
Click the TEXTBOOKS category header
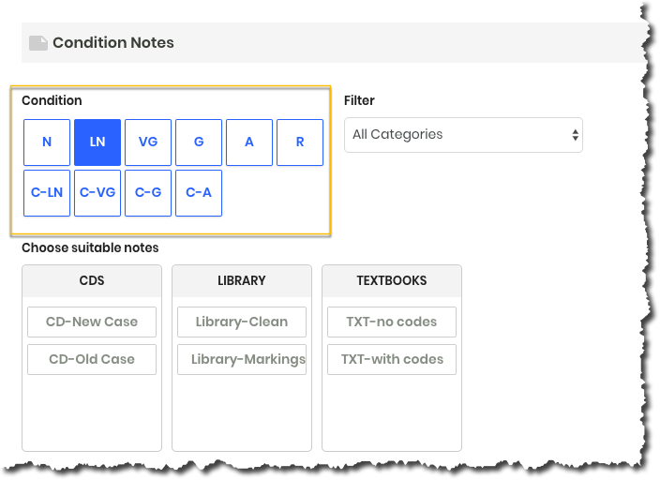coord(392,281)
